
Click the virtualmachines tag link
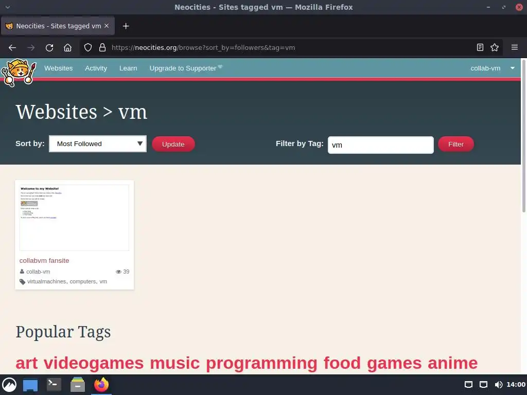47,281
